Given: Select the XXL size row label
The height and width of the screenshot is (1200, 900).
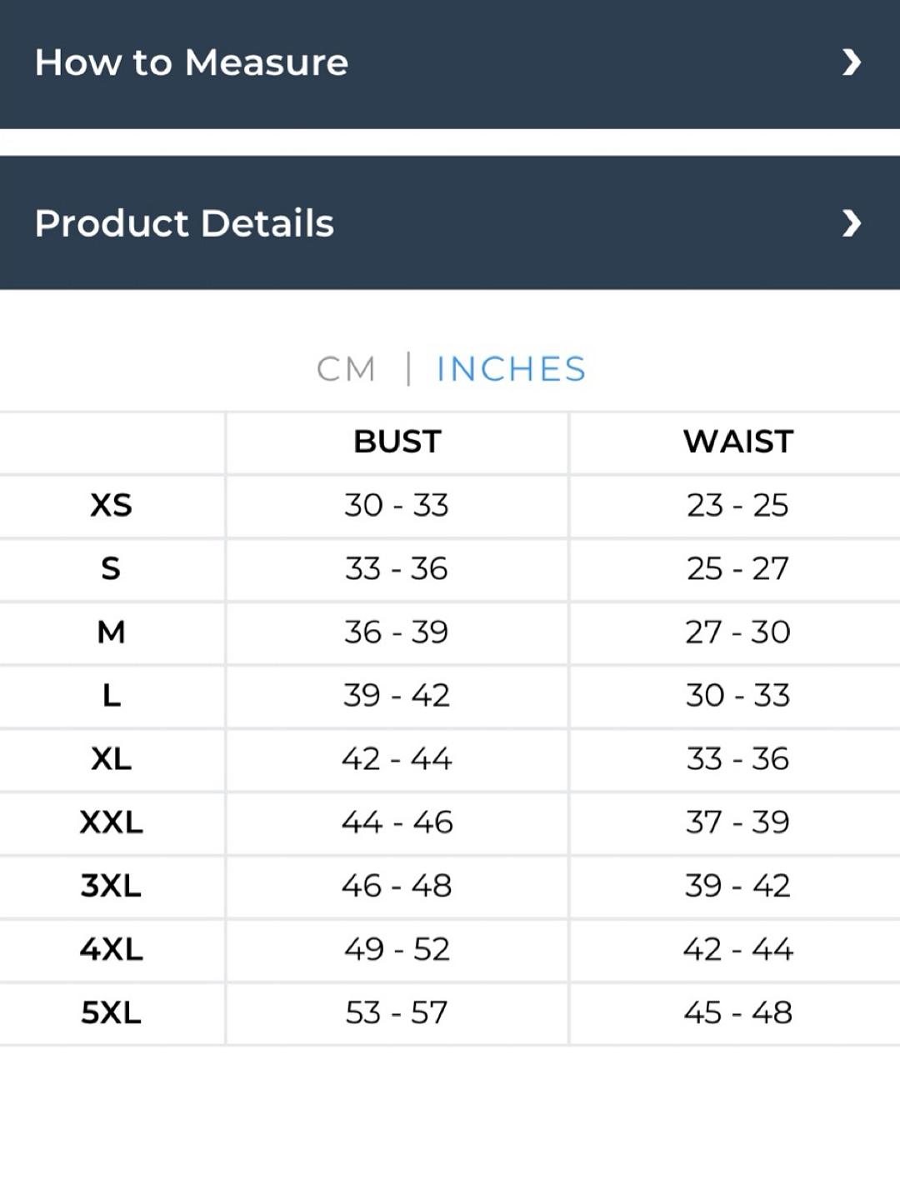Looking at the screenshot, I should click(x=111, y=822).
